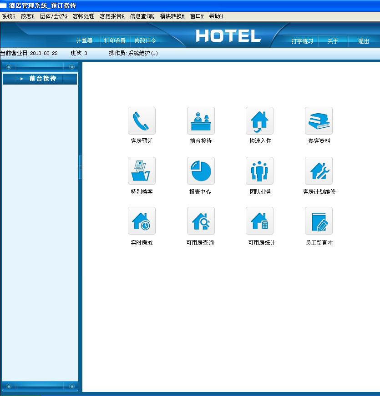Click the 客房预订 label text
The height and width of the screenshot is (396, 380).
pyautogui.click(x=142, y=141)
